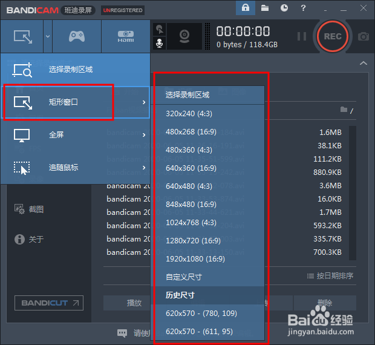Toggle microphone recording icon
Image resolution: width=375 pixels, height=345 pixels.
coord(159,44)
